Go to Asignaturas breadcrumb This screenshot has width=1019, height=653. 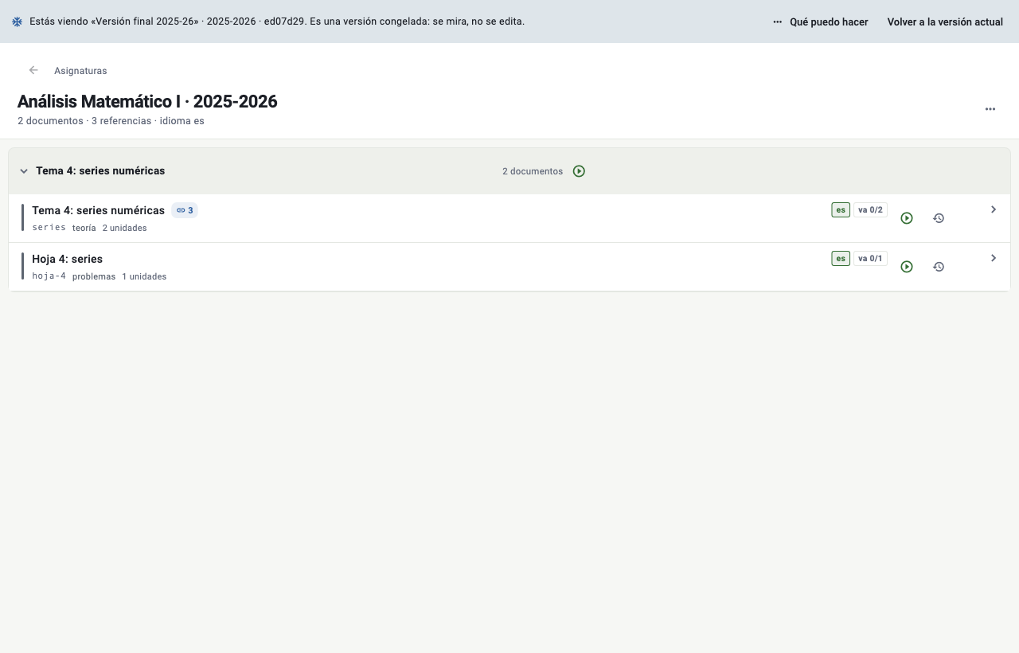pos(80,71)
